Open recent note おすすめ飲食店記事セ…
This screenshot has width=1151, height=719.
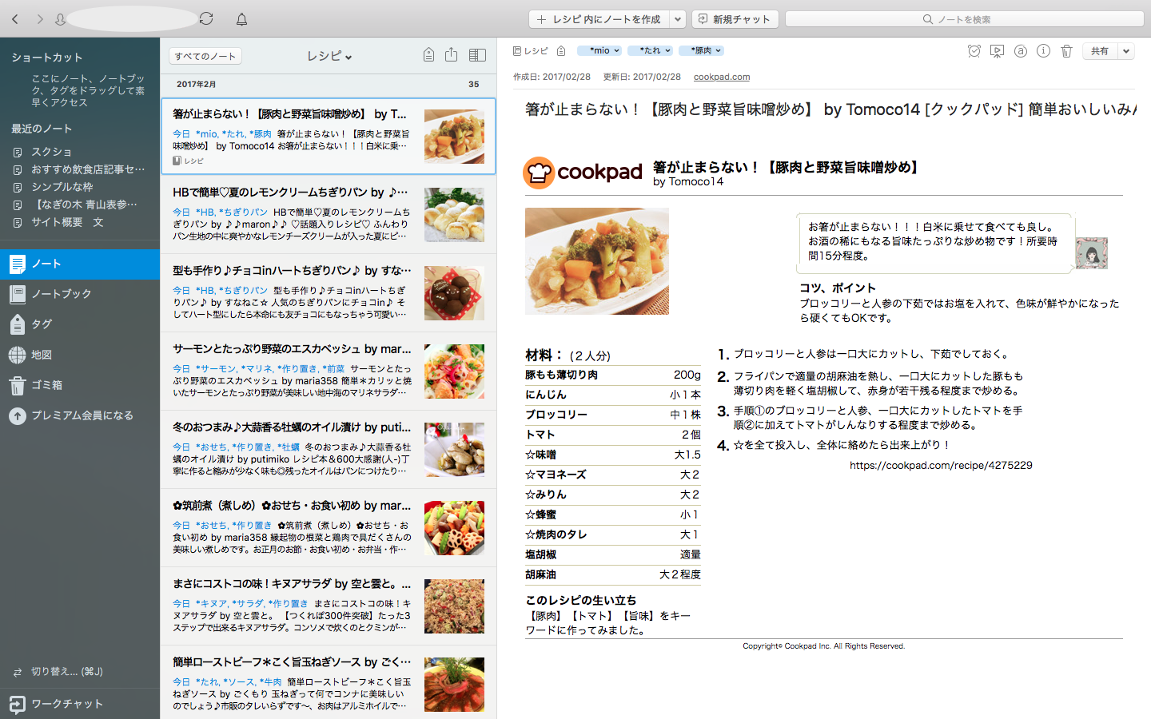[x=80, y=169]
